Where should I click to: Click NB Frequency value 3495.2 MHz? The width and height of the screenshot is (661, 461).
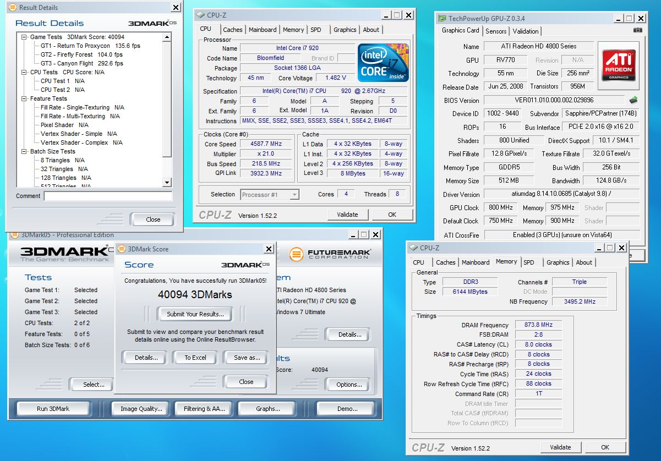click(x=580, y=301)
